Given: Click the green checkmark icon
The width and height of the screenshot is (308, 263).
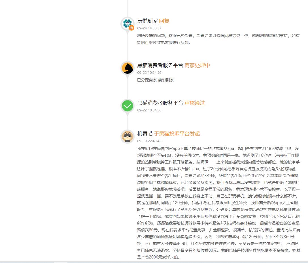Looking at the screenshot, I should point(127,106).
